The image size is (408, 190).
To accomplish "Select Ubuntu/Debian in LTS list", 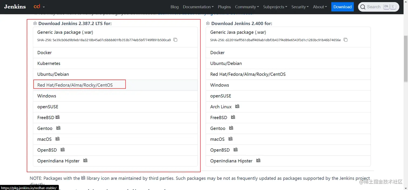I will point(115,74).
